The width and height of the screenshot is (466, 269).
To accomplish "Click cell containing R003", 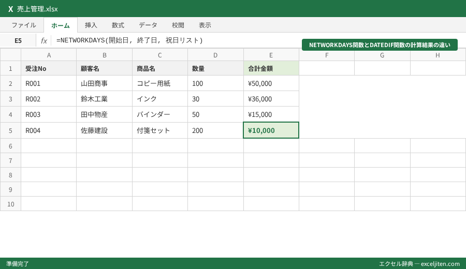I will (49, 114).
